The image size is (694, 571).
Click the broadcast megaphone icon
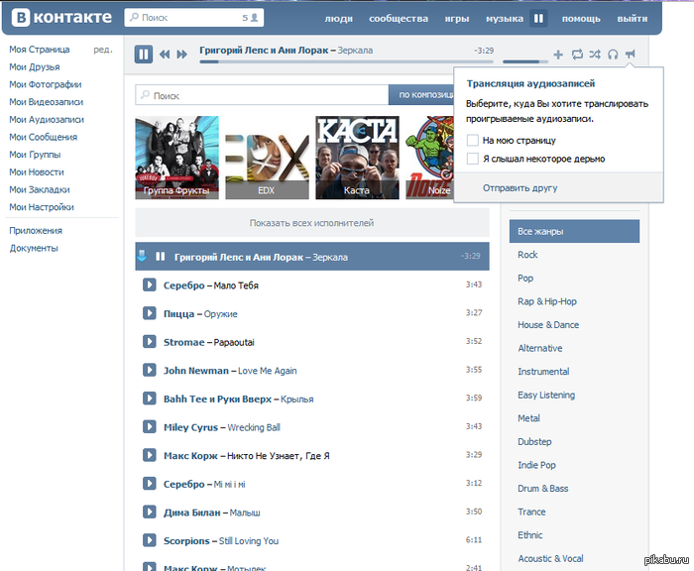[631, 54]
